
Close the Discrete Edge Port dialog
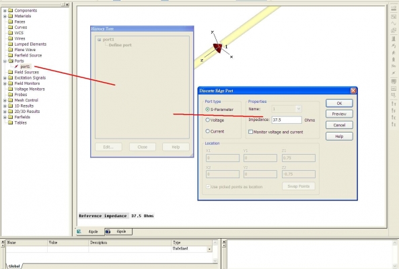tap(353, 91)
